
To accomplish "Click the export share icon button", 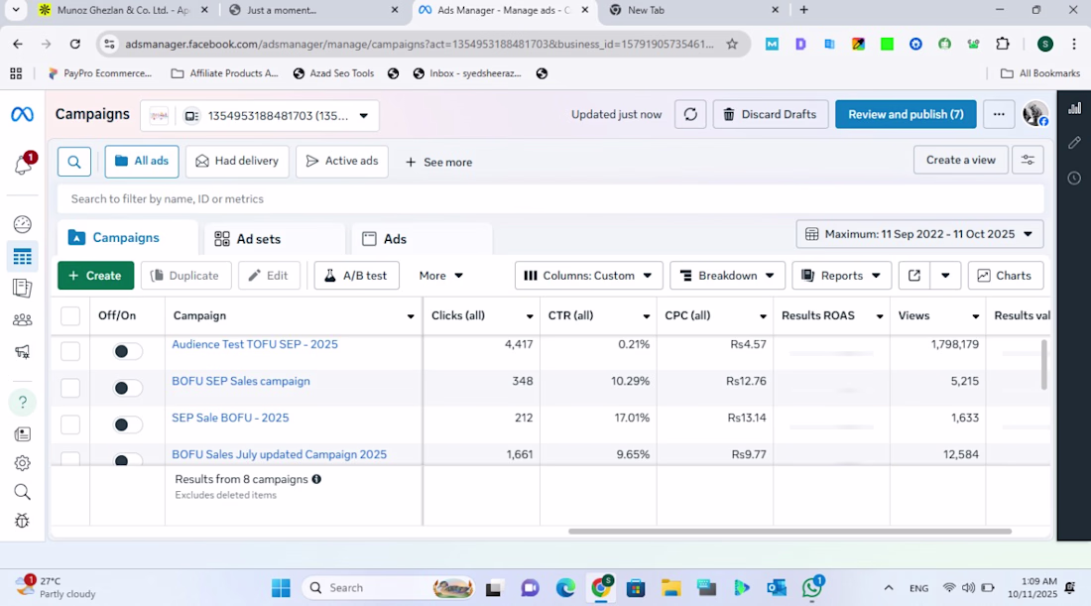I will pyautogui.click(x=913, y=276).
